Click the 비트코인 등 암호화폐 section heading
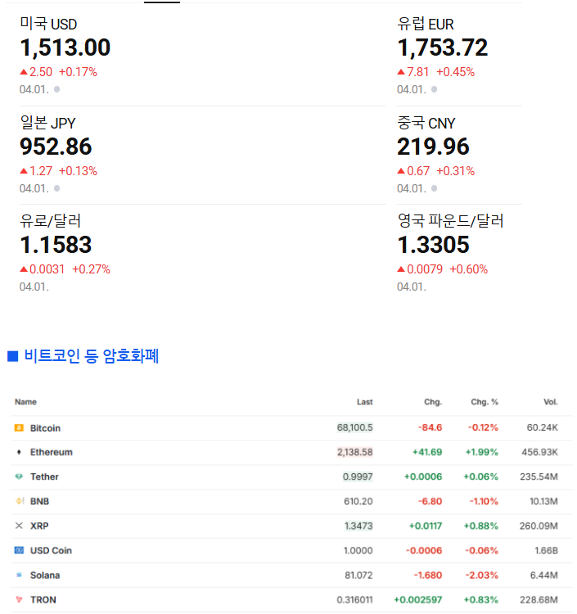Screen dimensions: 577x614 91,356
